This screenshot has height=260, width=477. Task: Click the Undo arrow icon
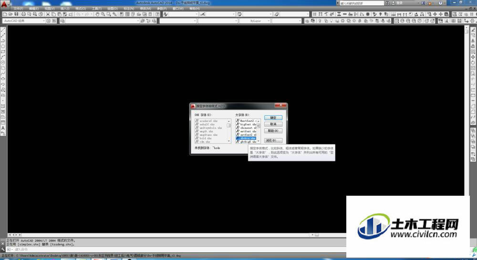(78, 14)
